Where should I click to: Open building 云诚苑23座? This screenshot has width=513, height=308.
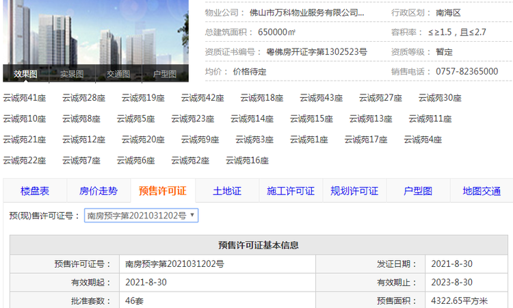point(193,119)
